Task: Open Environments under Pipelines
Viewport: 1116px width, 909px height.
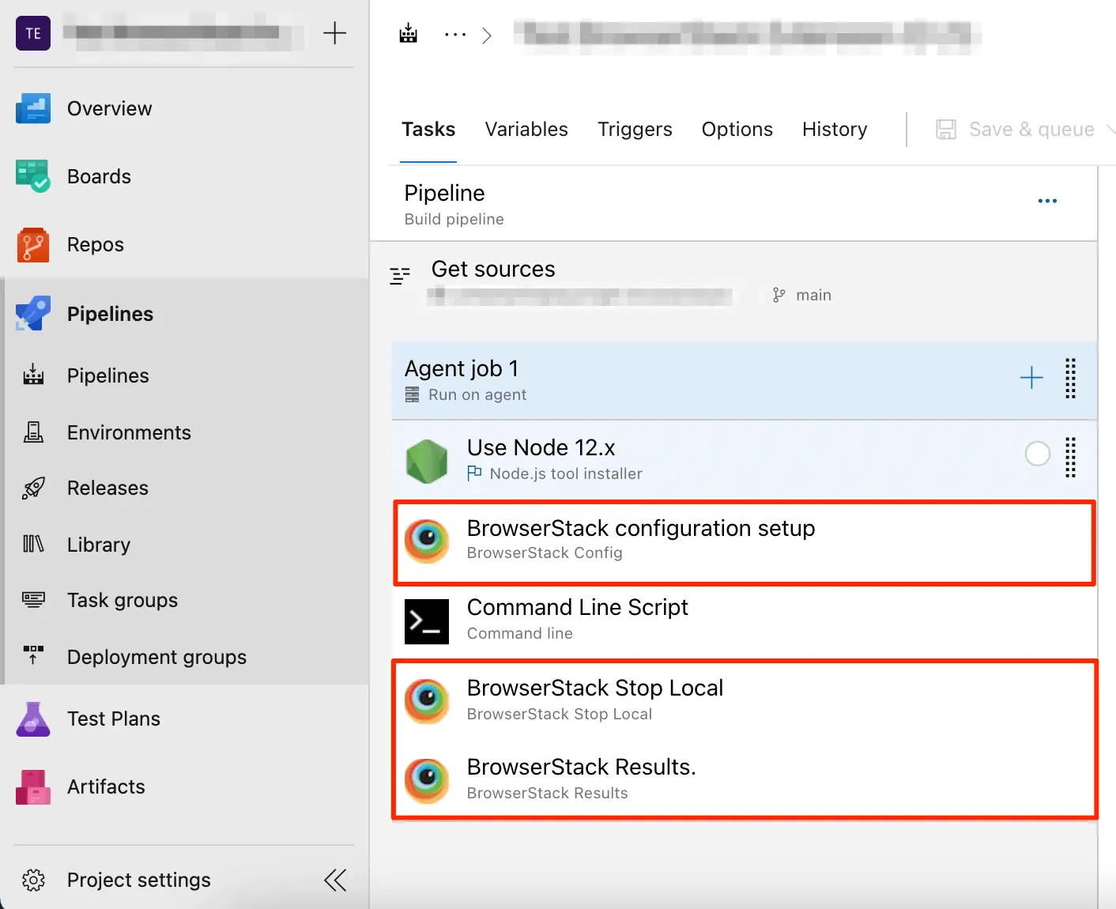Action: click(129, 433)
